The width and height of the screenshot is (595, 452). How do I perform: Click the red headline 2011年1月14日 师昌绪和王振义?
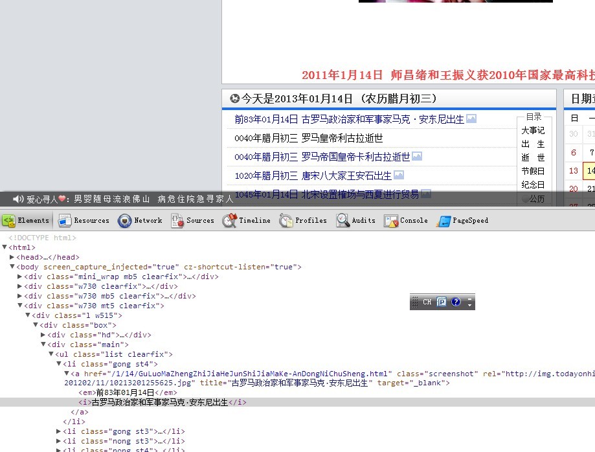(448, 74)
